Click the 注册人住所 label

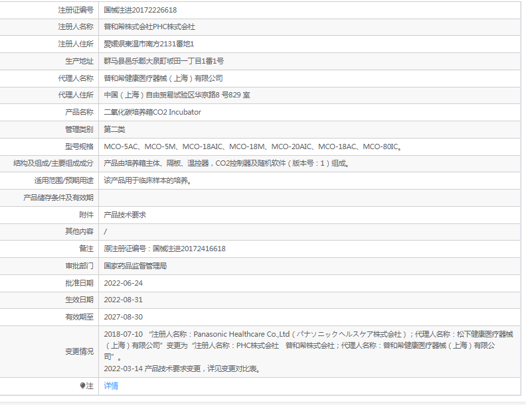click(x=76, y=44)
